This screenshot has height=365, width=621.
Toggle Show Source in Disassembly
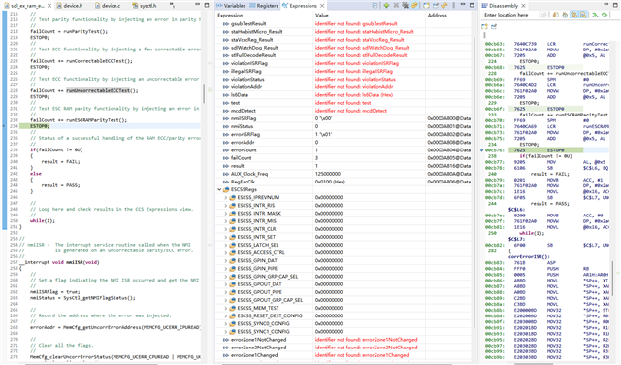(x=583, y=16)
